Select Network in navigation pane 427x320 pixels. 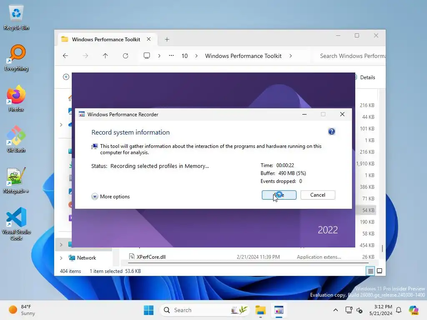(x=86, y=257)
